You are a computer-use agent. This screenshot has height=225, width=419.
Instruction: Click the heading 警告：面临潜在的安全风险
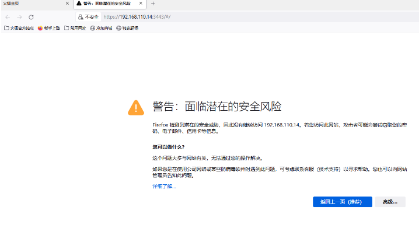pos(217,107)
